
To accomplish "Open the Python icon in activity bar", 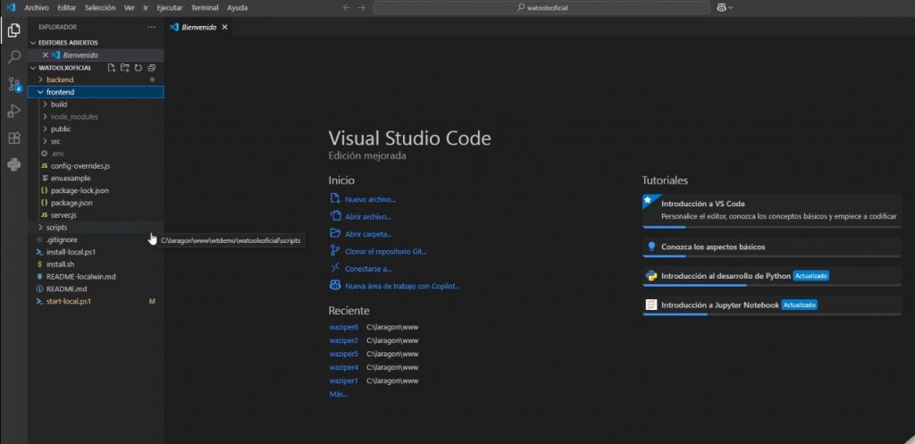I will 13,164.
